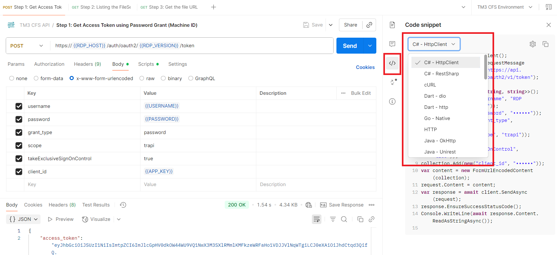
Task: Open the Cookies link
Action: (x=365, y=67)
